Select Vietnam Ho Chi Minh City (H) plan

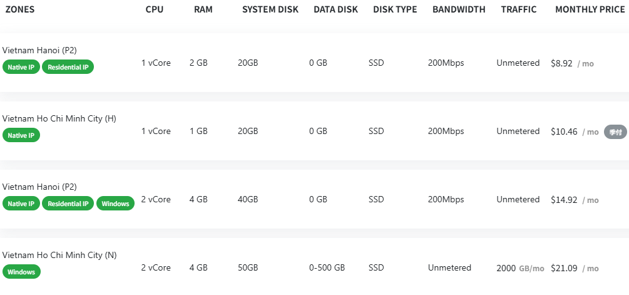tap(59, 118)
